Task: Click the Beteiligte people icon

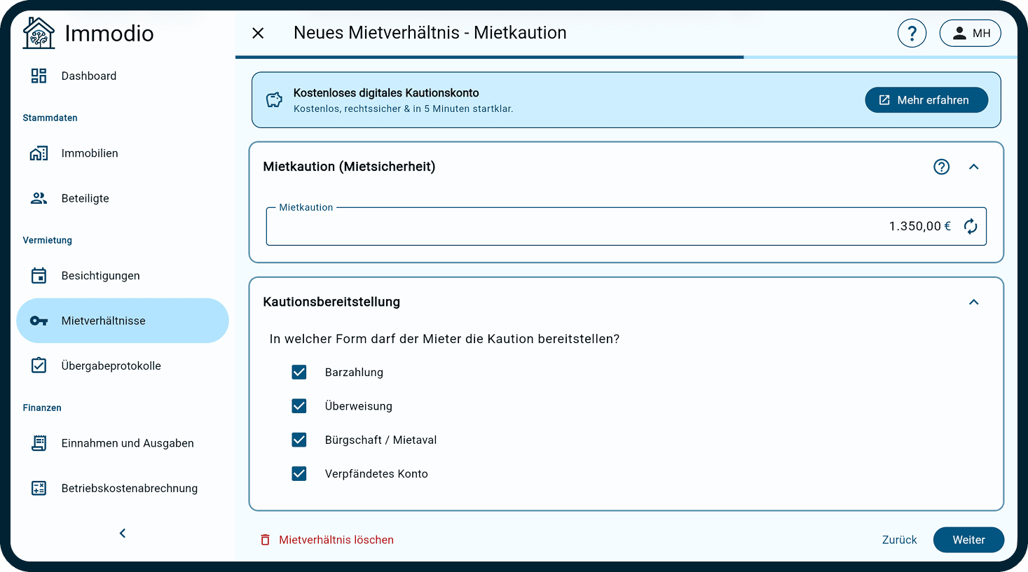Action: 39,198
